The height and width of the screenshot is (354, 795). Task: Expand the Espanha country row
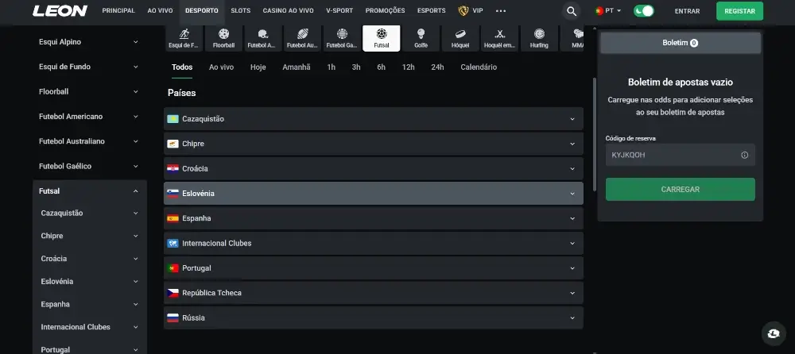(373, 218)
